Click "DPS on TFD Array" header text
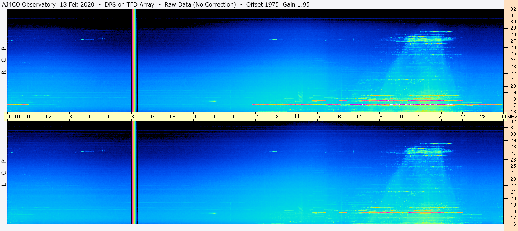 (x=130, y=4)
